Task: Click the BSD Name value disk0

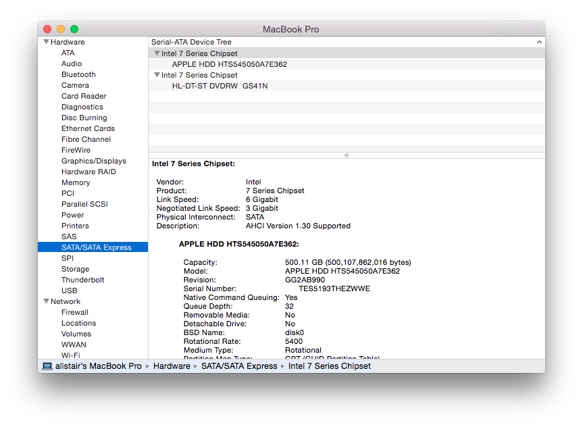Action: pos(295,332)
